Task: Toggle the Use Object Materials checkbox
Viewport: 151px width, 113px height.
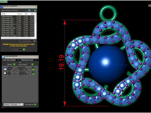Action: (x=34, y=41)
